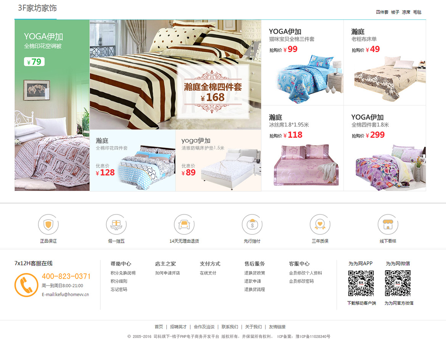Click the 为为网微信 QR code
This screenshot has width=446, height=343.
(x=398, y=283)
